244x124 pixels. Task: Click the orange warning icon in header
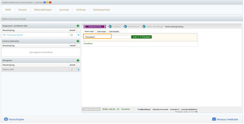click(47, 3)
